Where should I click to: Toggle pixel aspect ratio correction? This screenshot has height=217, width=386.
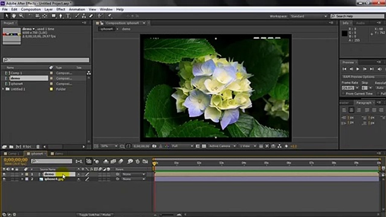(261, 146)
